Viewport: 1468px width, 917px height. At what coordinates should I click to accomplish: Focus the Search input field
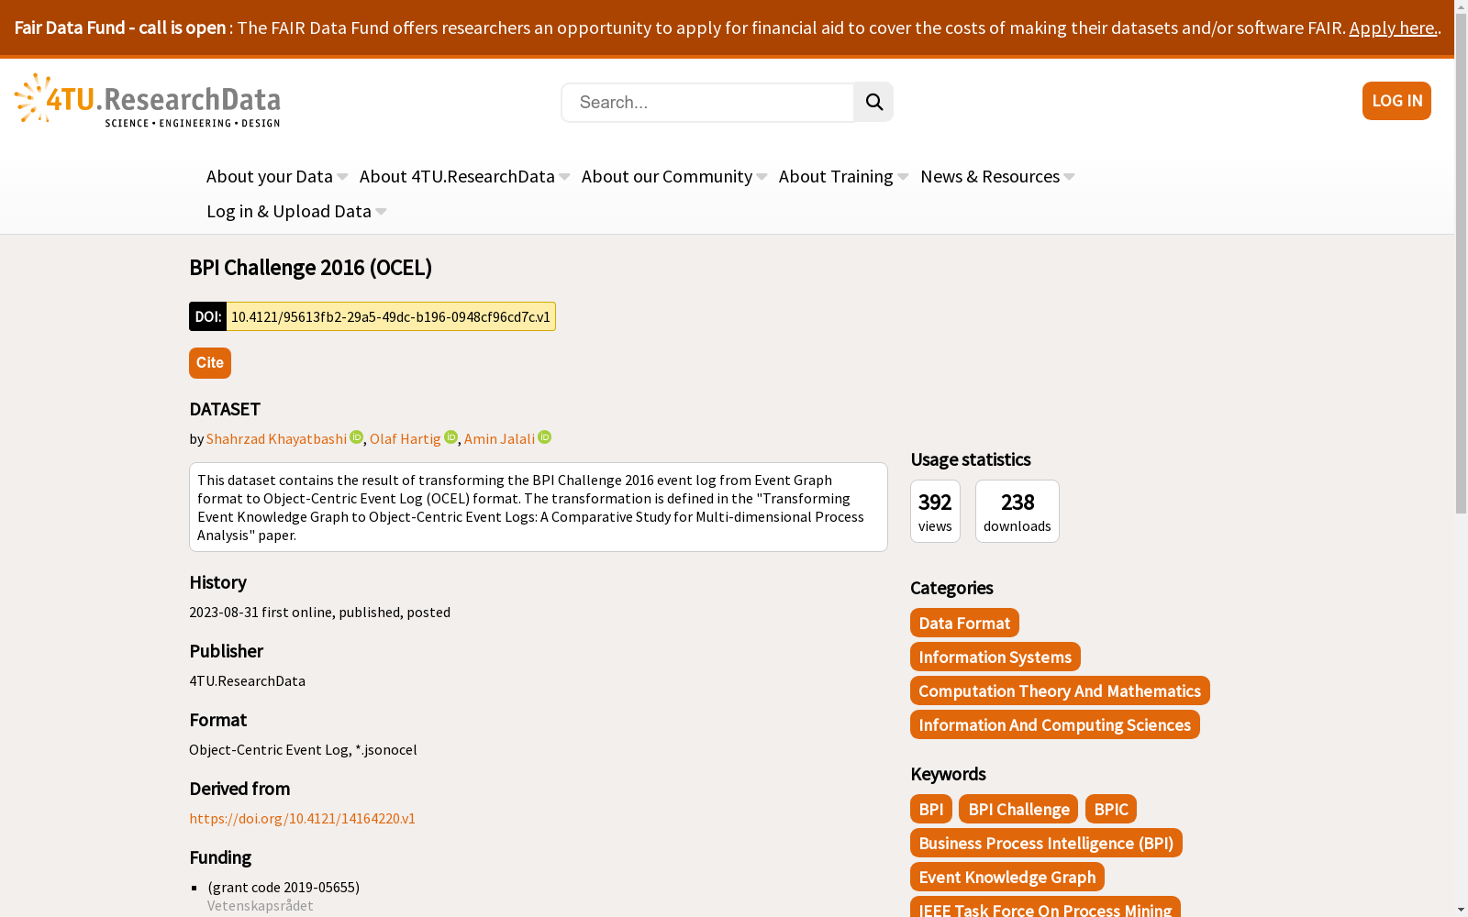pyautogui.click(x=707, y=102)
